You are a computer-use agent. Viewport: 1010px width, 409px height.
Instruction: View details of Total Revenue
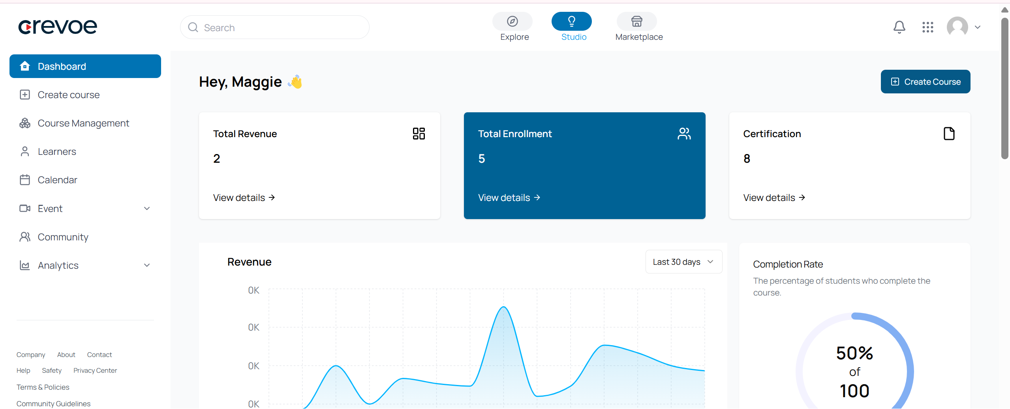(x=244, y=197)
